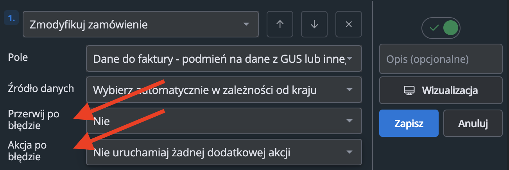Move action up with arrow button
The width and height of the screenshot is (509, 170).
[280, 24]
